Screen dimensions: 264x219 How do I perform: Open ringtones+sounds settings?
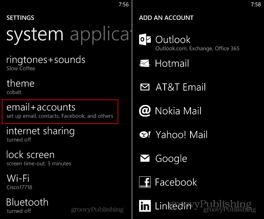point(46,63)
